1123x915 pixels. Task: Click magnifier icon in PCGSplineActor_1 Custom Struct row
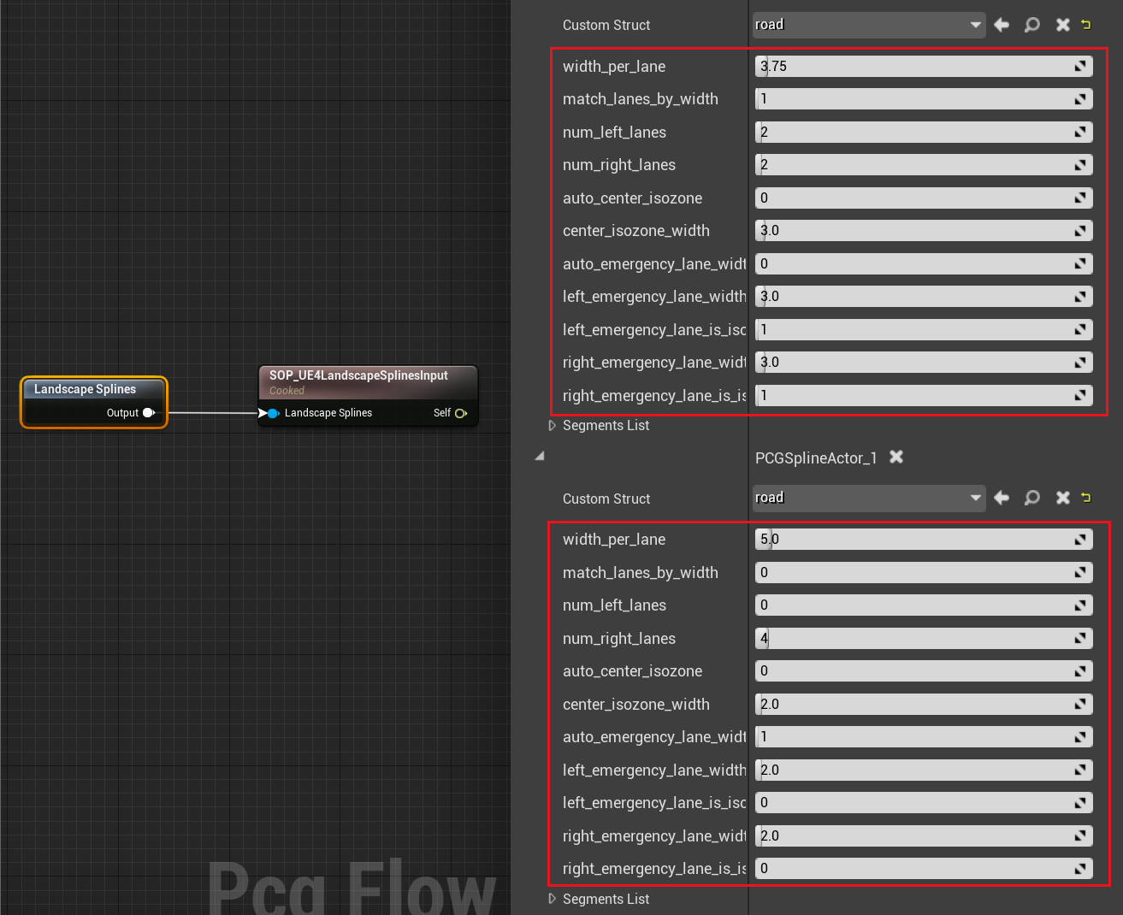[1032, 498]
